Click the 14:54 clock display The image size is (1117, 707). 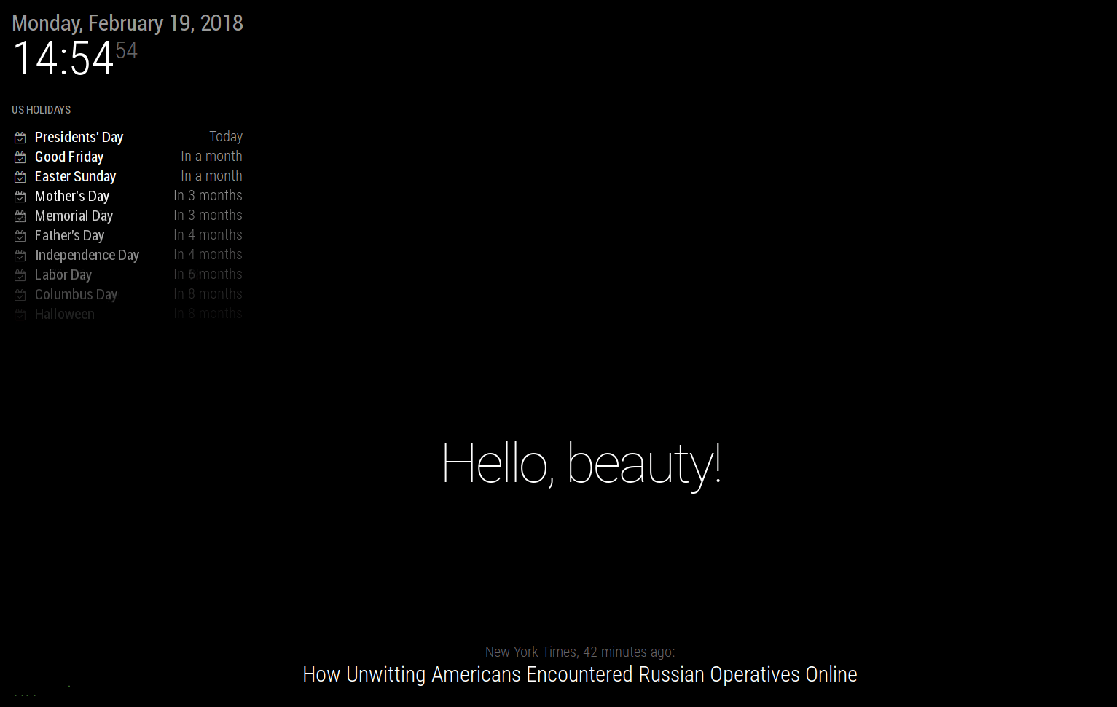tap(63, 58)
